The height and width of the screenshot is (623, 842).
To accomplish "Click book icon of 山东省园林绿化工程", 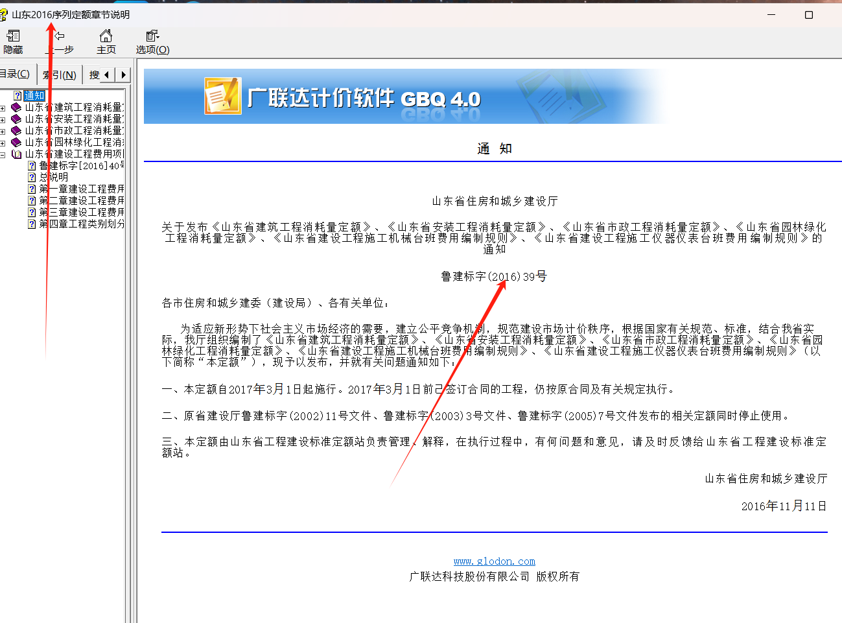I will pyautogui.click(x=16, y=143).
